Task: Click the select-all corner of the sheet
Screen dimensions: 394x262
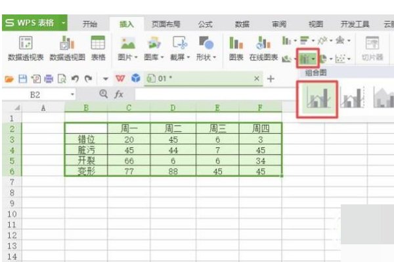Action: pos(12,108)
